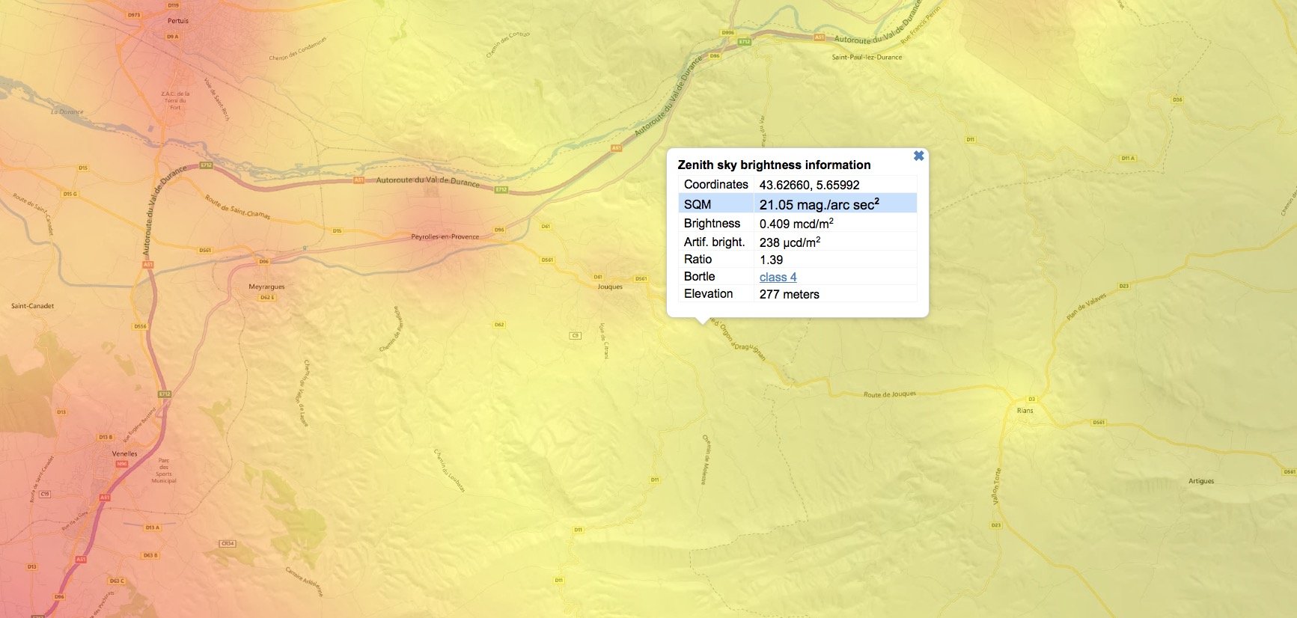
Task: Select the C9 road shield
Action: pyautogui.click(x=576, y=335)
